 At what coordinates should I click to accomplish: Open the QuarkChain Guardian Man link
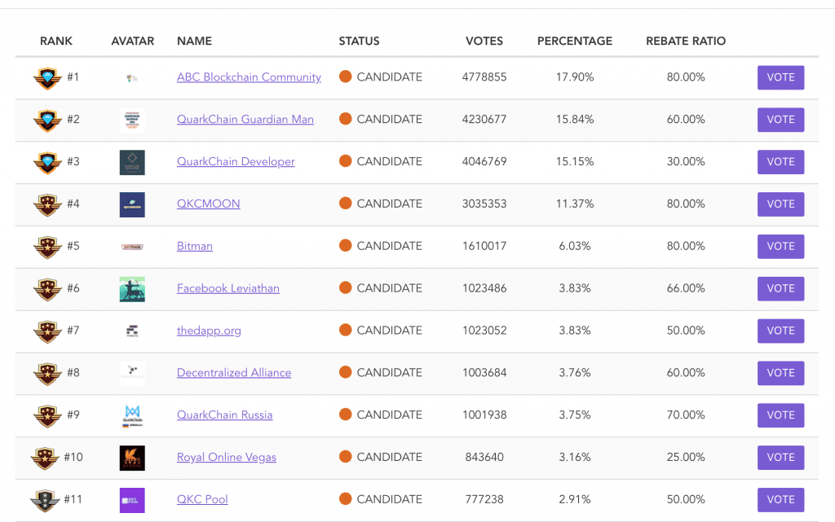pos(245,119)
